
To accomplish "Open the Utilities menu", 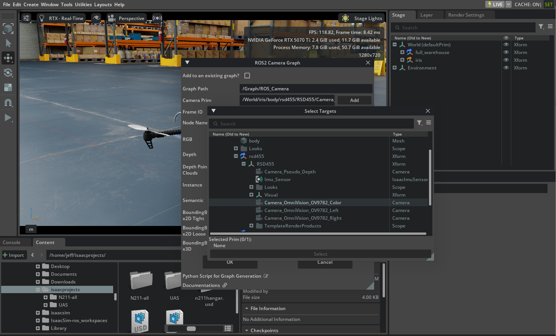I will point(83,5).
